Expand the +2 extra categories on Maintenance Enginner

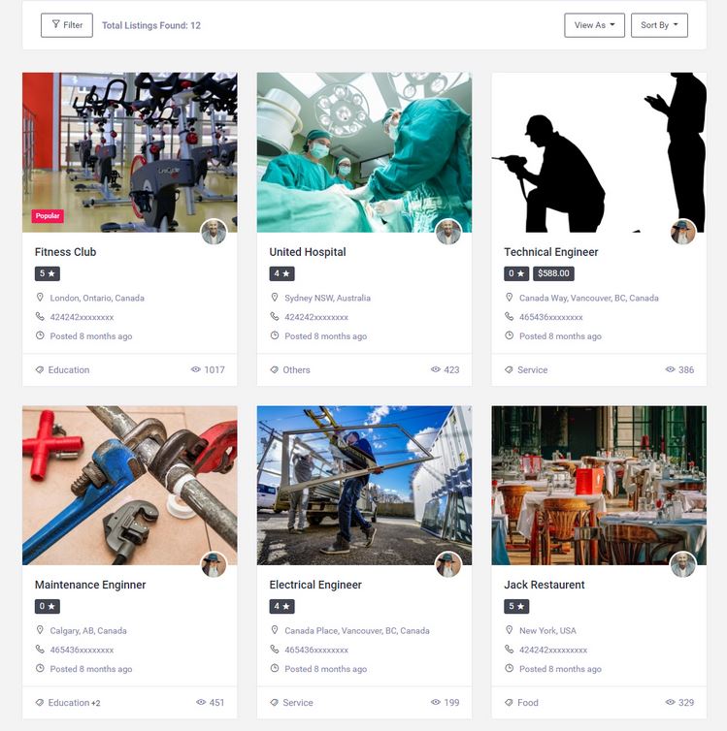96,703
